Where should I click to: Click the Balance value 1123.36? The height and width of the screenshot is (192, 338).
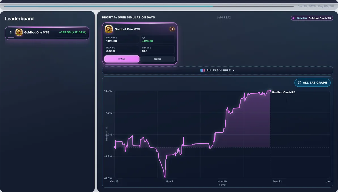pyautogui.click(x=111, y=41)
